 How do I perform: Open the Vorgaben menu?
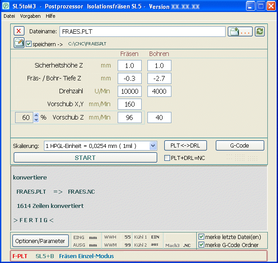tap(30, 16)
